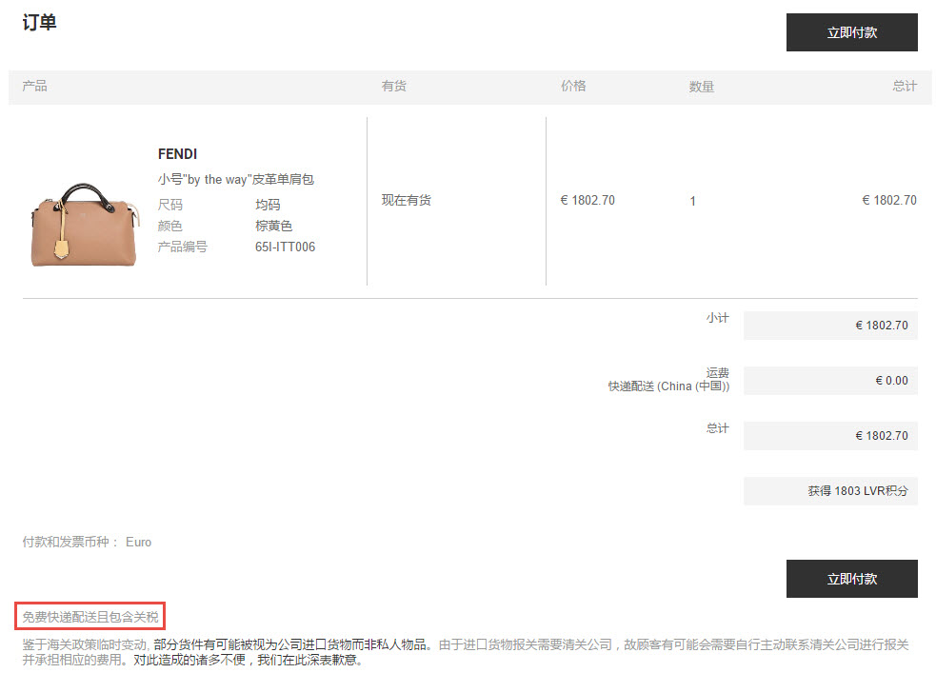Click the final 总计 total amount € 1802.70
This screenshot has height=673, width=936.
click(830, 436)
